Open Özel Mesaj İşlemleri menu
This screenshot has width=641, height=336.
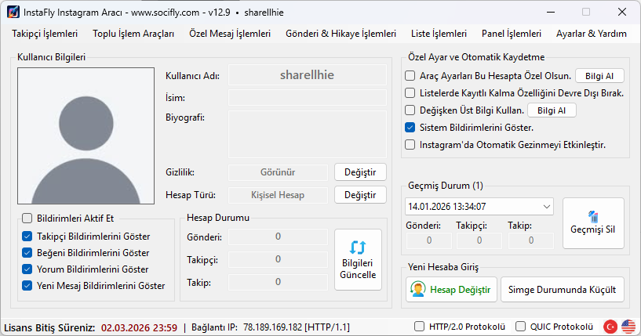(230, 34)
